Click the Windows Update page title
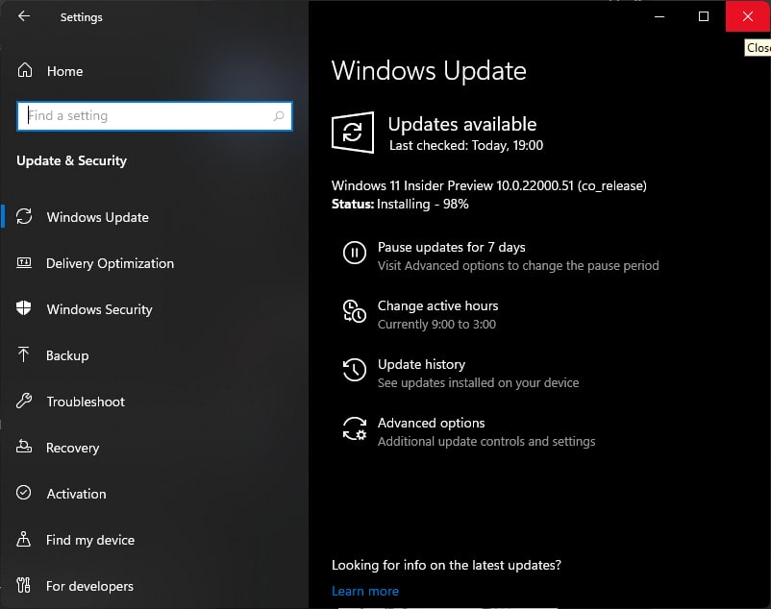The height and width of the screenshot is (609, 771). 429,71
